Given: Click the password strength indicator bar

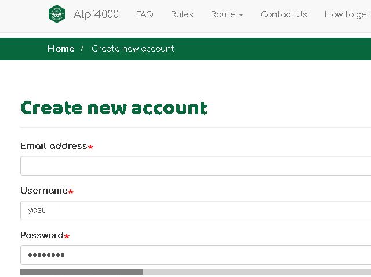Looking at the screenshot, I should click(x=195, y=272).
